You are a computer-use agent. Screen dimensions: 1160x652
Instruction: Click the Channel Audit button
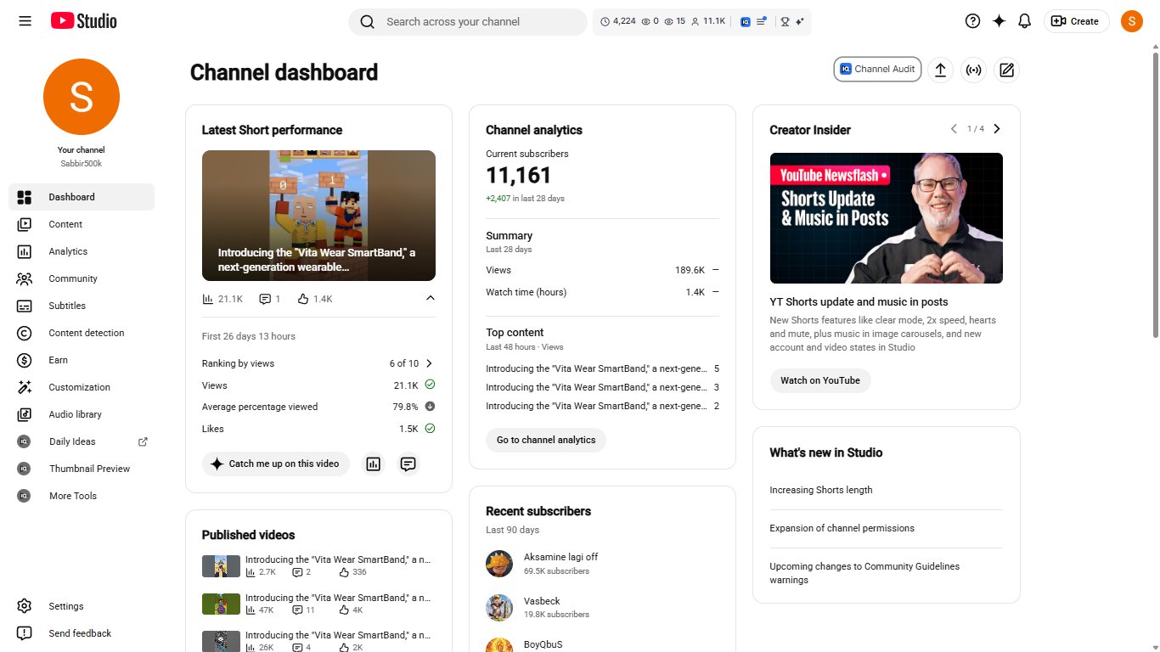click(877, 70)
